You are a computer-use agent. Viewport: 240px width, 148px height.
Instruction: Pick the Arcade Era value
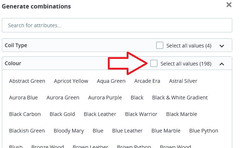coord(147,81)
